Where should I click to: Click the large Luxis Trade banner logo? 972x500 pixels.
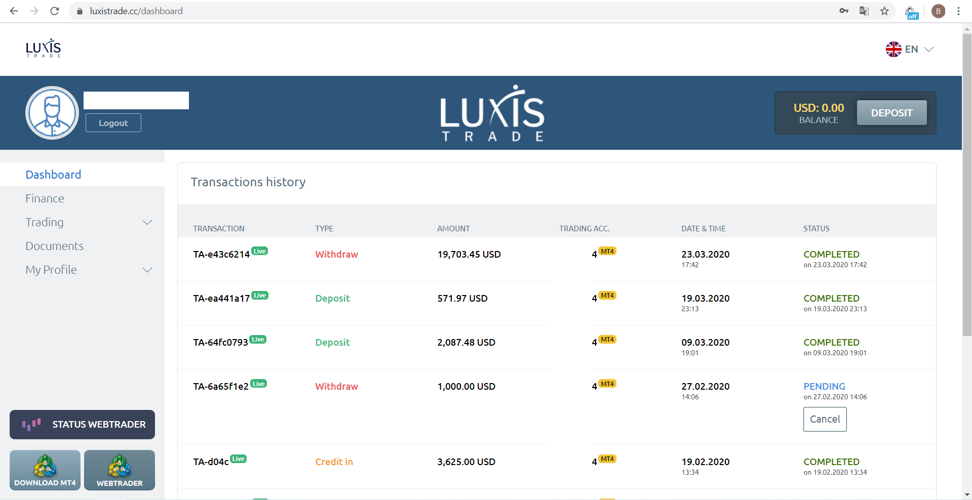pos(492,113)
